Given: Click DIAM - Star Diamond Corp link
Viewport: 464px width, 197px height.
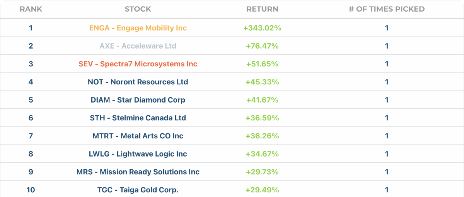Looking at the screenshot, I should (138, 100).
